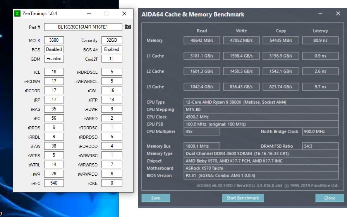This screenshot has width=364, height=217.
Task: Click the tRDWR value 9
Action: [x=112, y=109]
